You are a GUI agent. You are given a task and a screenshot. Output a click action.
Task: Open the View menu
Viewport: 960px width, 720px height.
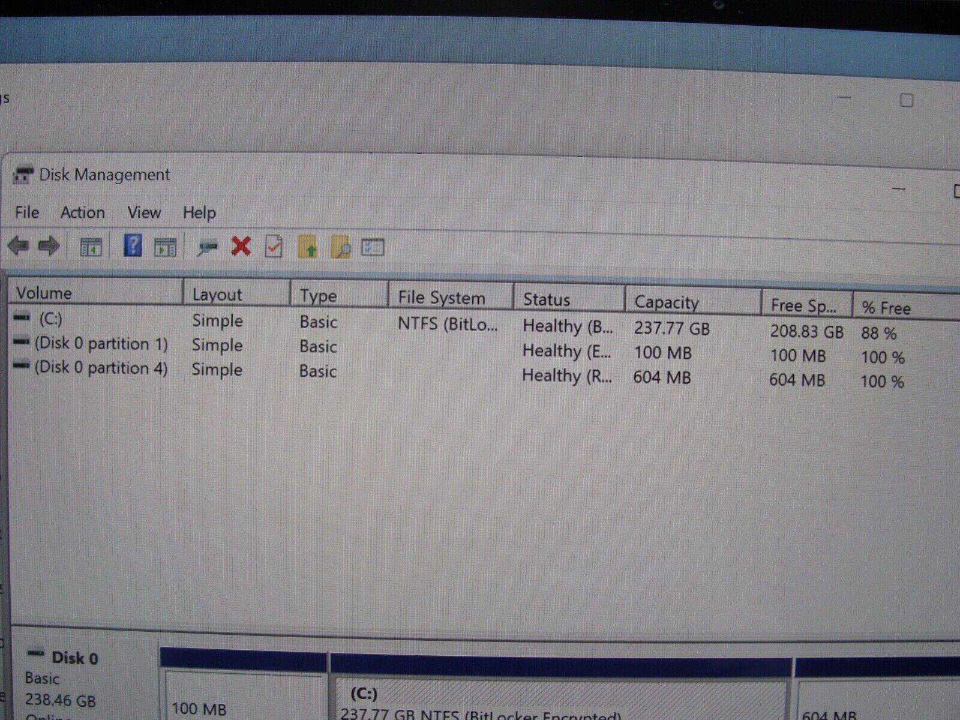[x=144, y=212]
